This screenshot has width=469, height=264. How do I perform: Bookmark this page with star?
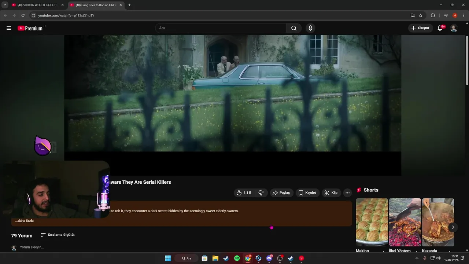pyautogui.click(x=421, y=15)
